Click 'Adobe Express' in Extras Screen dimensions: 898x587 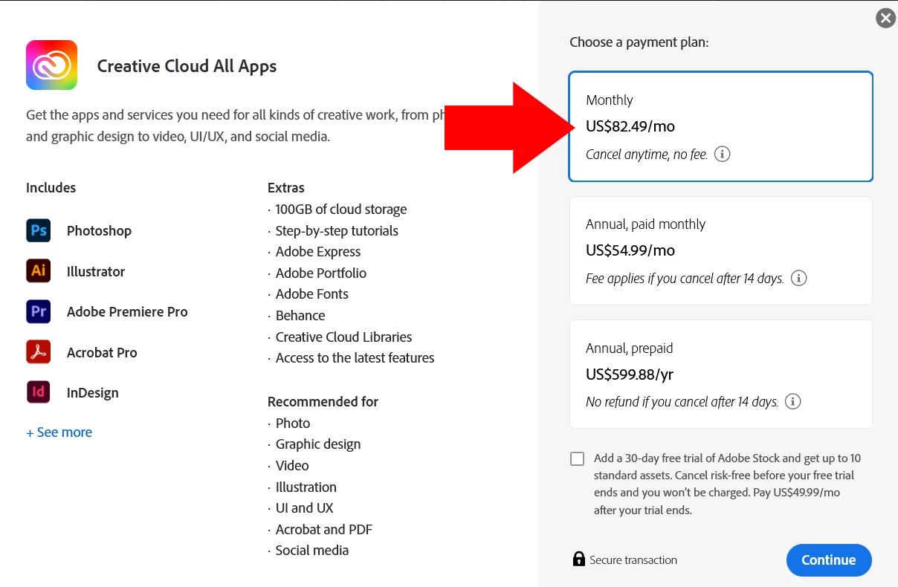point(318,252)
